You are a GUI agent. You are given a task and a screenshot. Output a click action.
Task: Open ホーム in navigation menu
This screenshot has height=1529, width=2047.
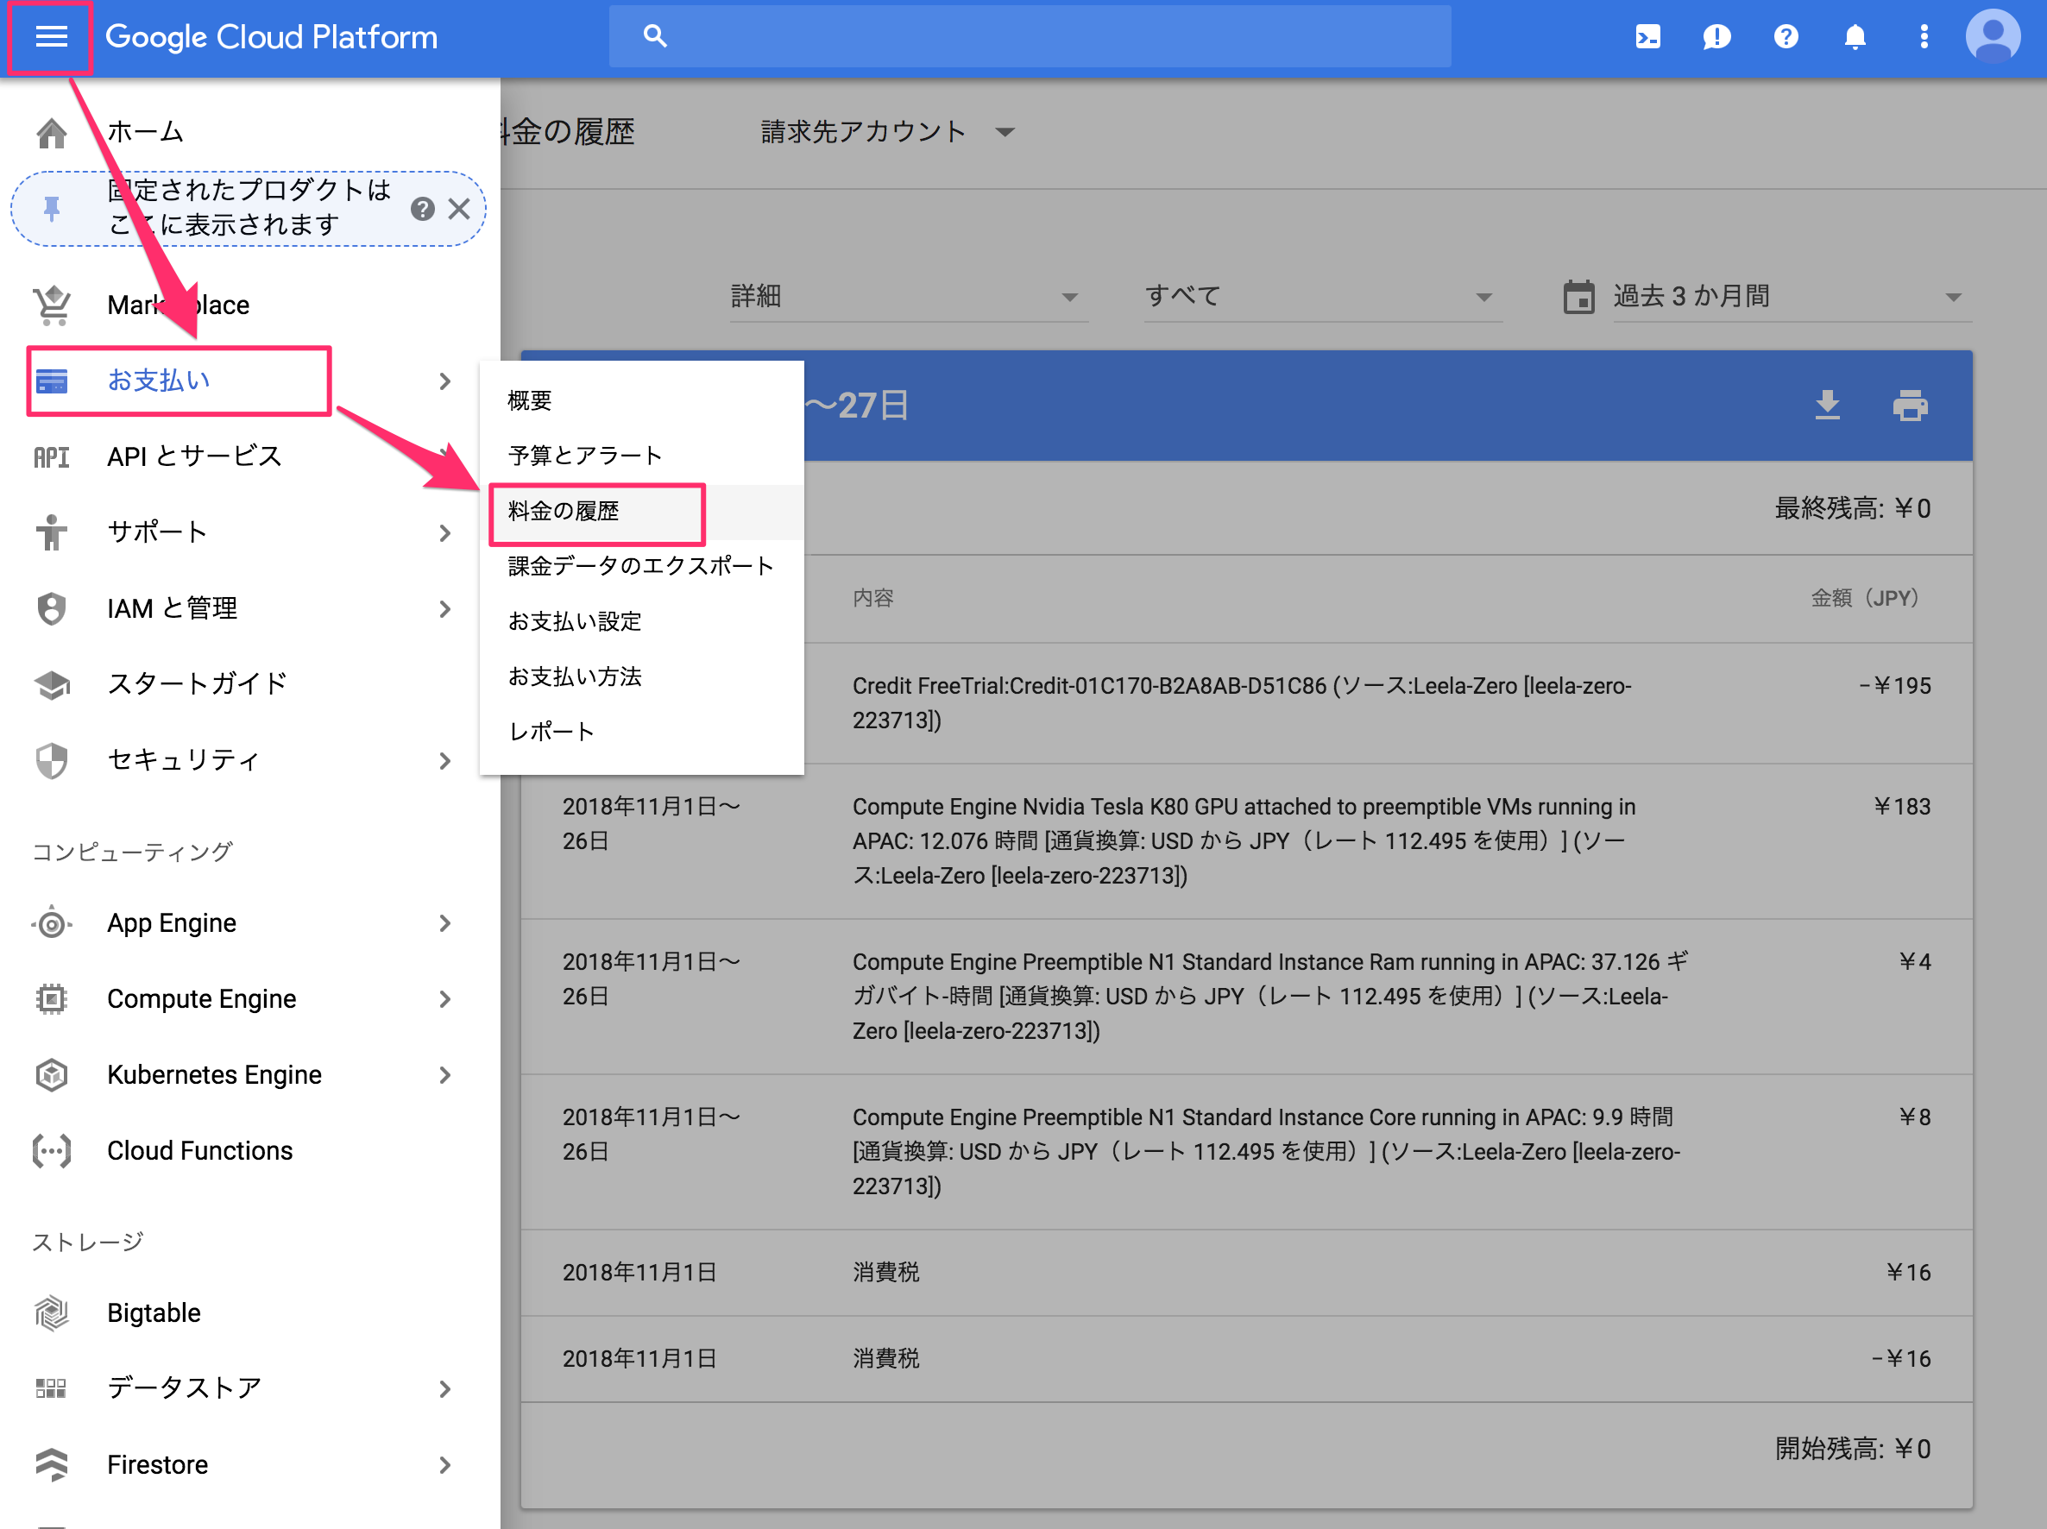click(x=145, y=132)
